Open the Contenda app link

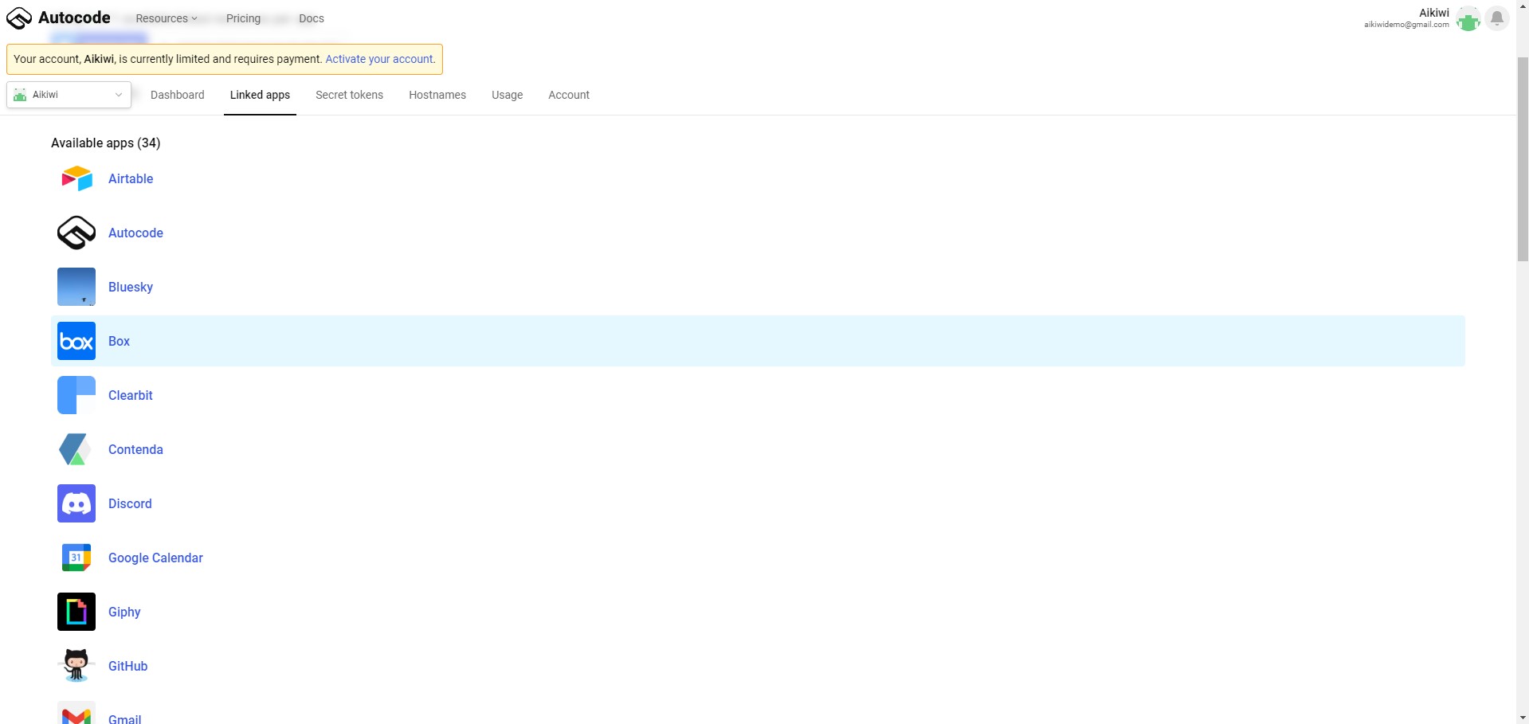(x=135, y=449)
